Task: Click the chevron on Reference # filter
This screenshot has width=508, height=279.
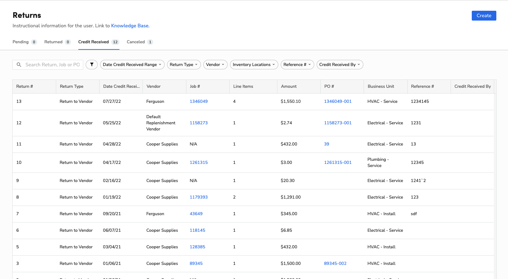Action: point(310,64)
